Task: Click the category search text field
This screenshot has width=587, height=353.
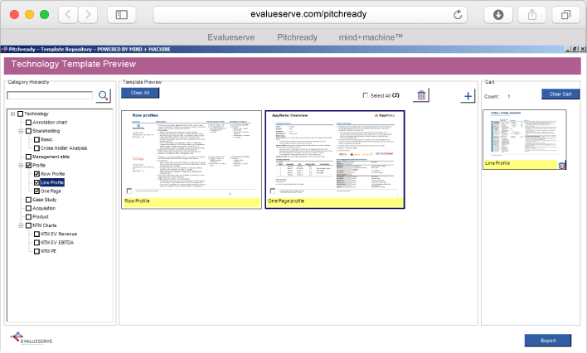Action: coord(50,95)
